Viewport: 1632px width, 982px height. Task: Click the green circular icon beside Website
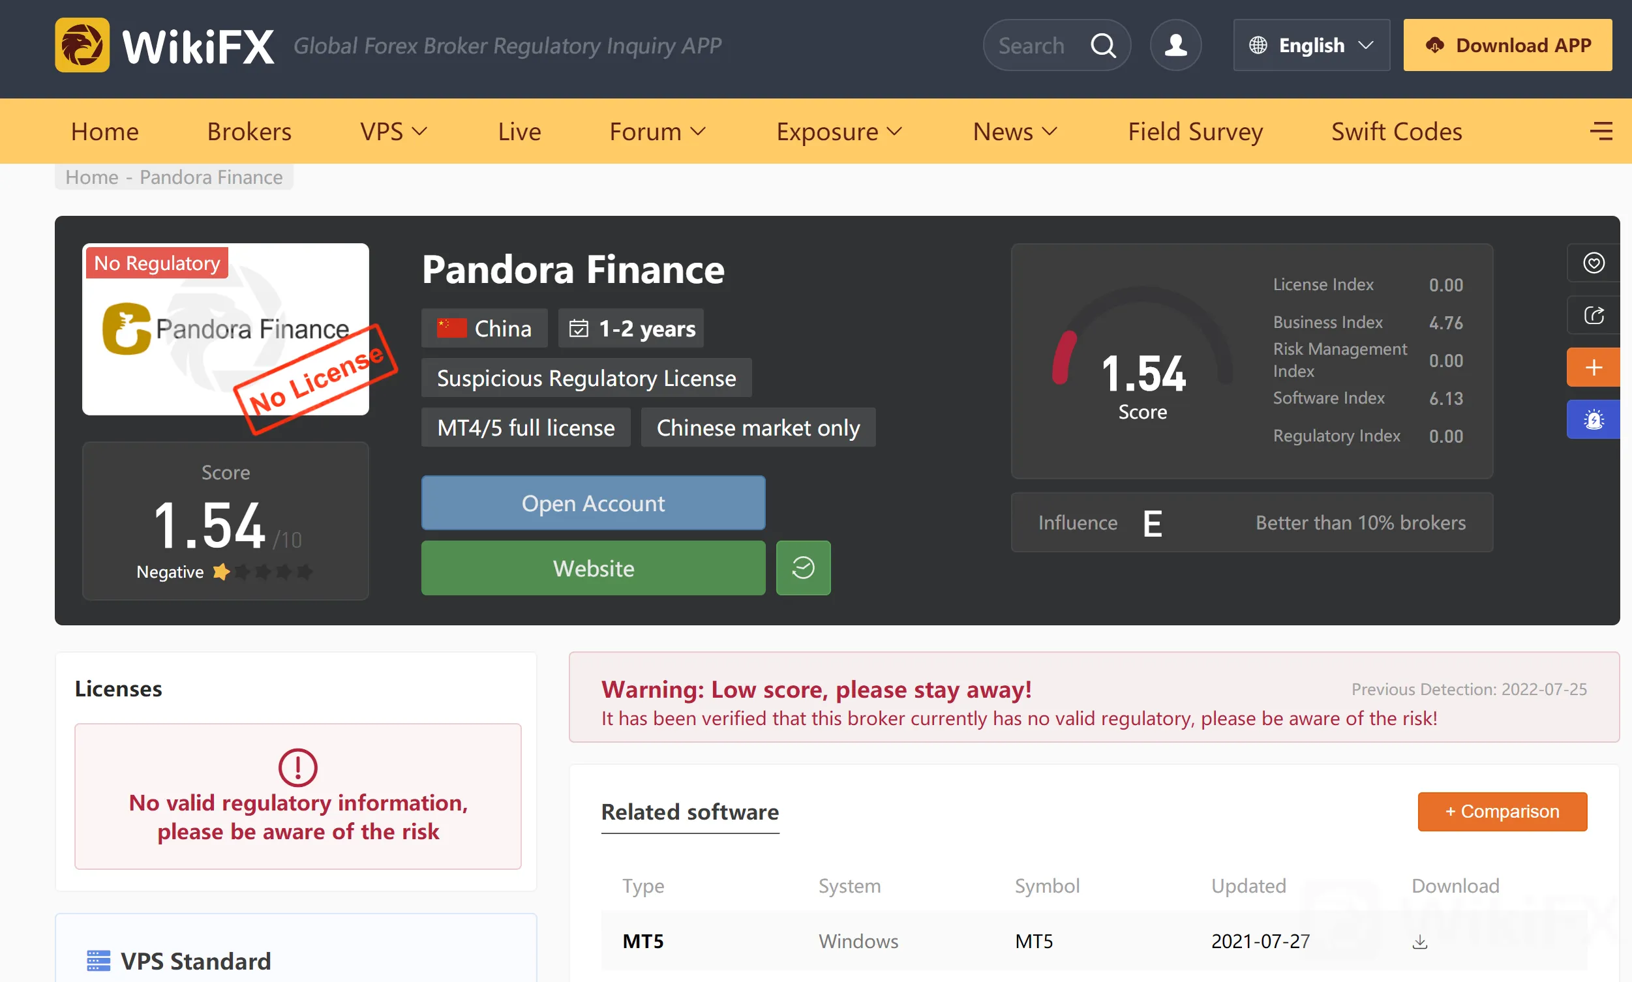(803, 568)
